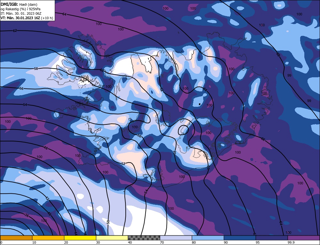The width and height of the screenshot is (320, 245).
Task: Click the '40' contour label on the map
Action: (49, 214)
